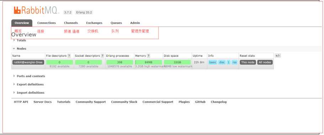Open the Community Support link

point(91,102)
